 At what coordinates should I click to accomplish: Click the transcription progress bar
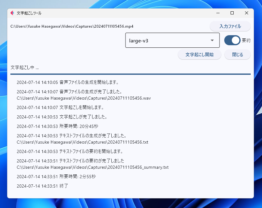point(131,74)
